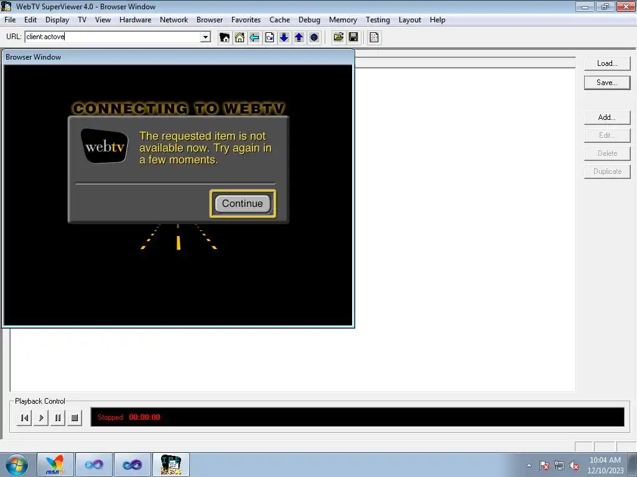This screenshot has height=477, width=637.
Task: Open the TV menu
Action: tap(82, 20)
